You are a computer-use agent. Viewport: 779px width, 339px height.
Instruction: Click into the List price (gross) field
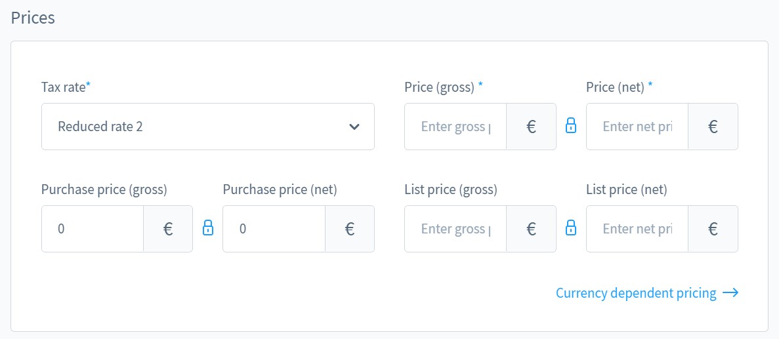point(455,229)
